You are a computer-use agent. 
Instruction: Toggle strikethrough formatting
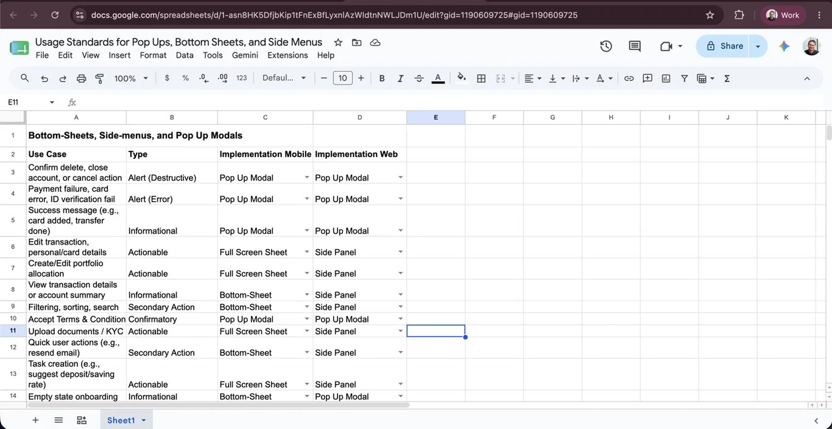pos(419,78)
